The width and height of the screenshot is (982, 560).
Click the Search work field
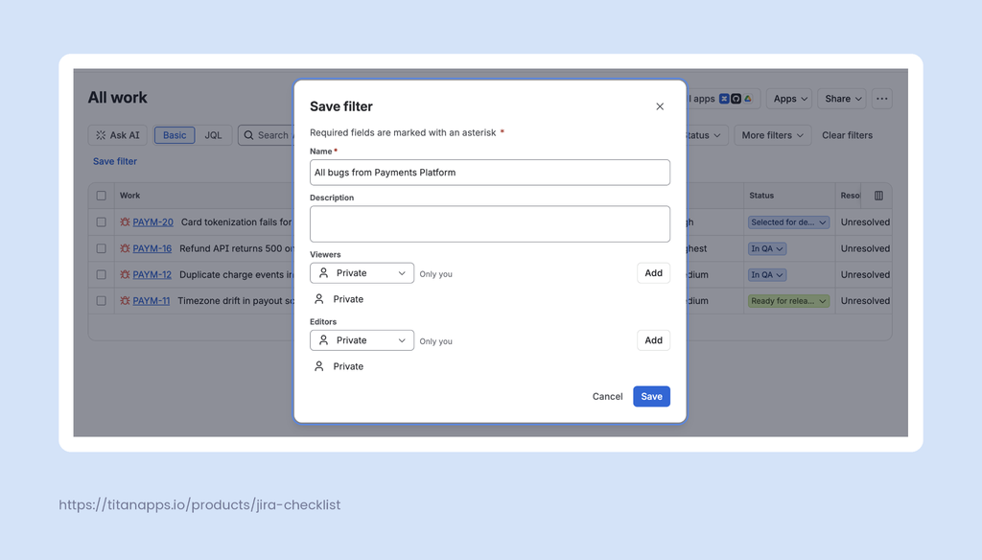(267, 135)
